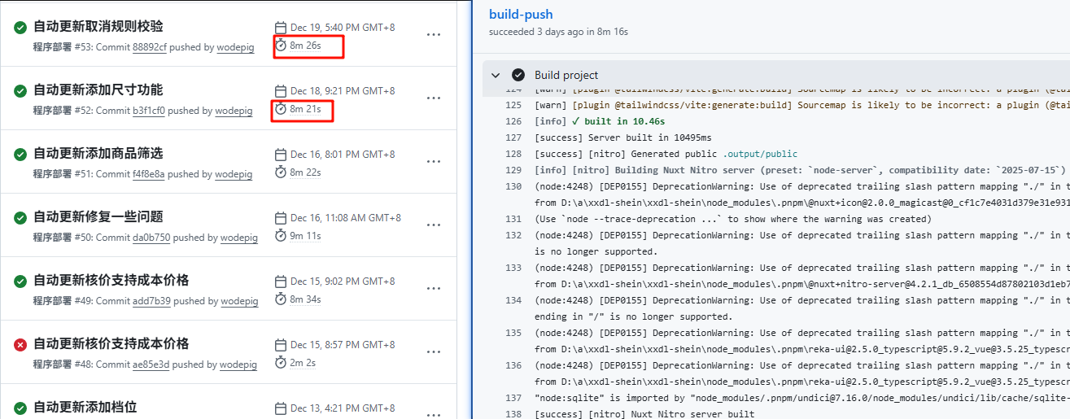Collapse the Build project step chevron
The height and width of the screenshot is (419, 1070).
(496, 75)
